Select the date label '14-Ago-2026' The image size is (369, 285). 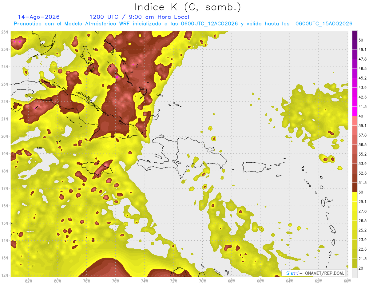pyautogui.click(x=39, y=17)
